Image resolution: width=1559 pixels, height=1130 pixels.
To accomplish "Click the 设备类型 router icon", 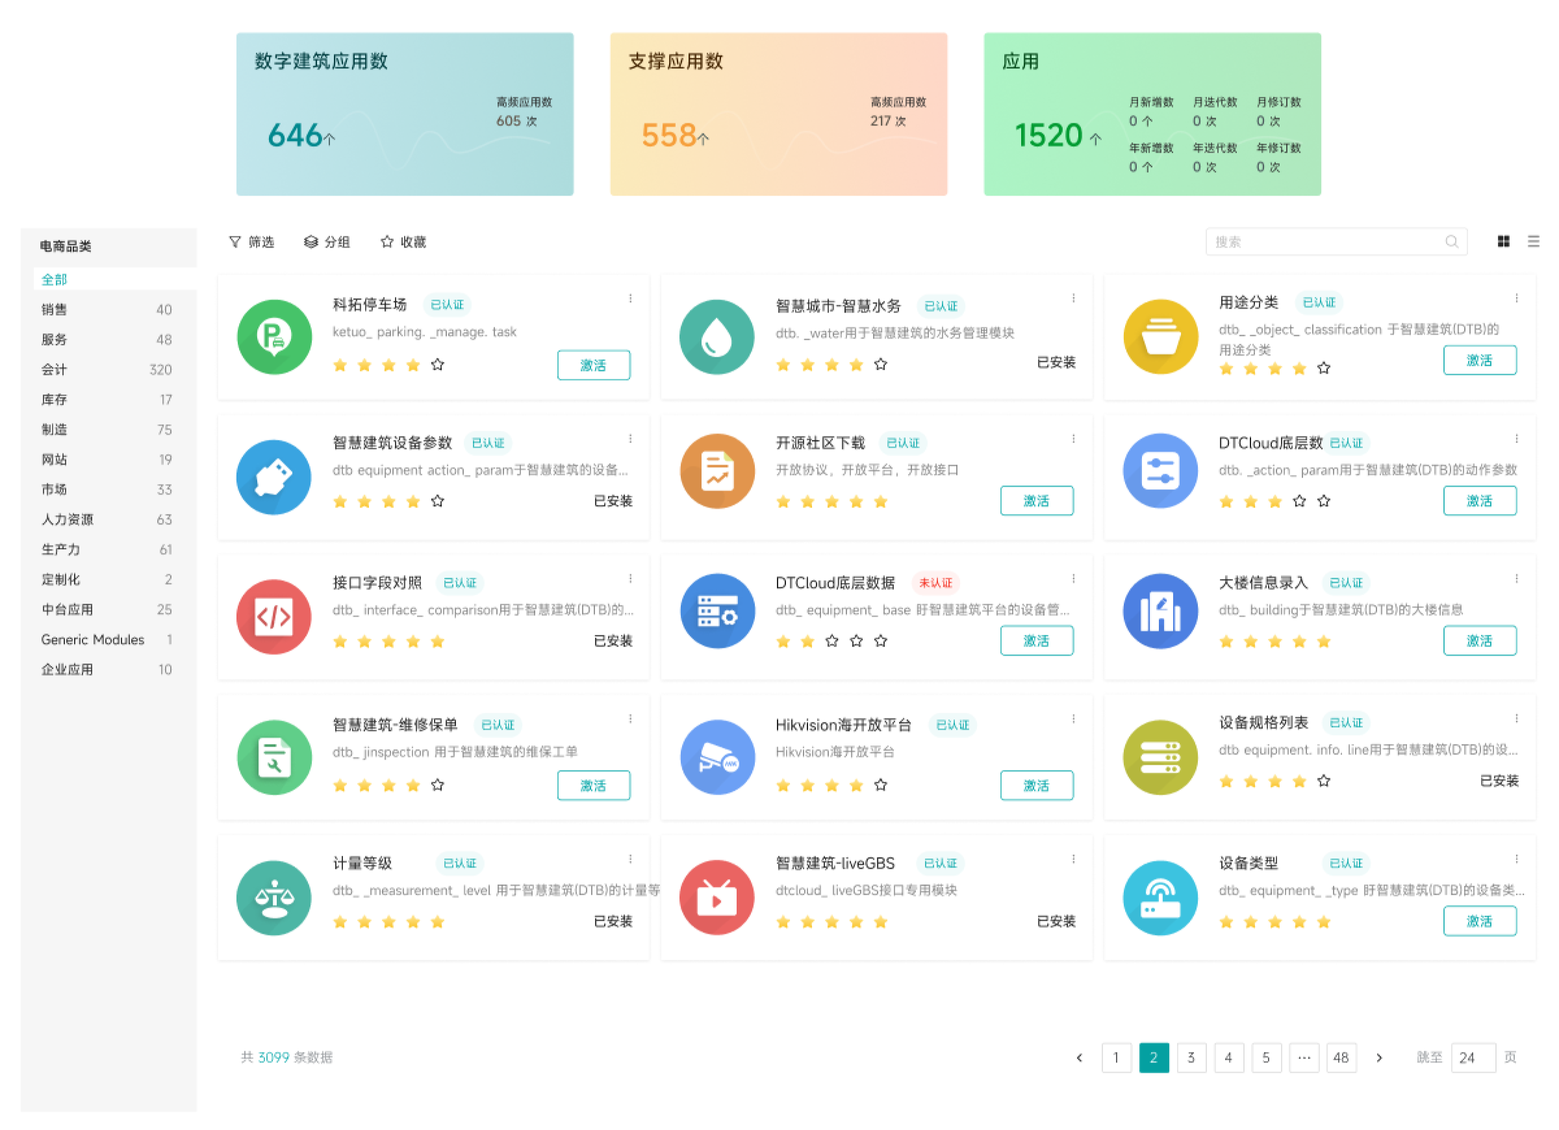I will click(x=1160, y=897).
